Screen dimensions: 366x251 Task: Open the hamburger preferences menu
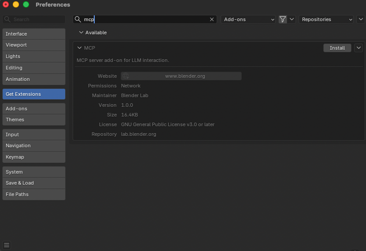point(7,245)
